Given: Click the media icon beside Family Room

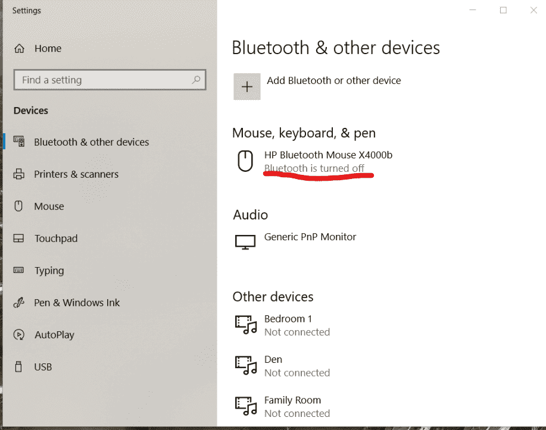Looking at the screenshot, I should click(x=246, y=406).
